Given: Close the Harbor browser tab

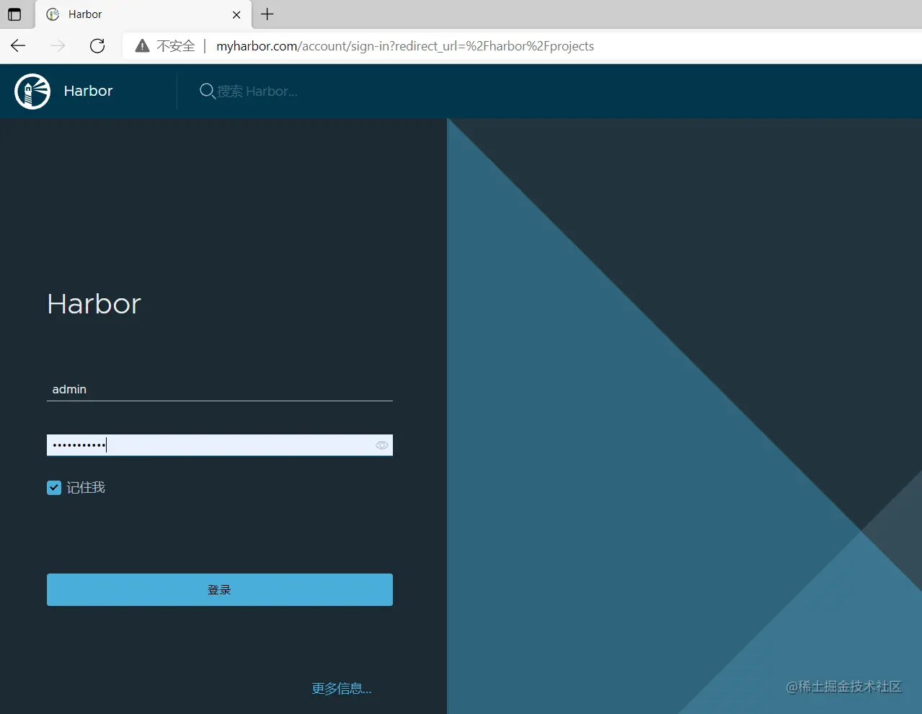Looking at the screenshot, I should (x=236, y=14).
